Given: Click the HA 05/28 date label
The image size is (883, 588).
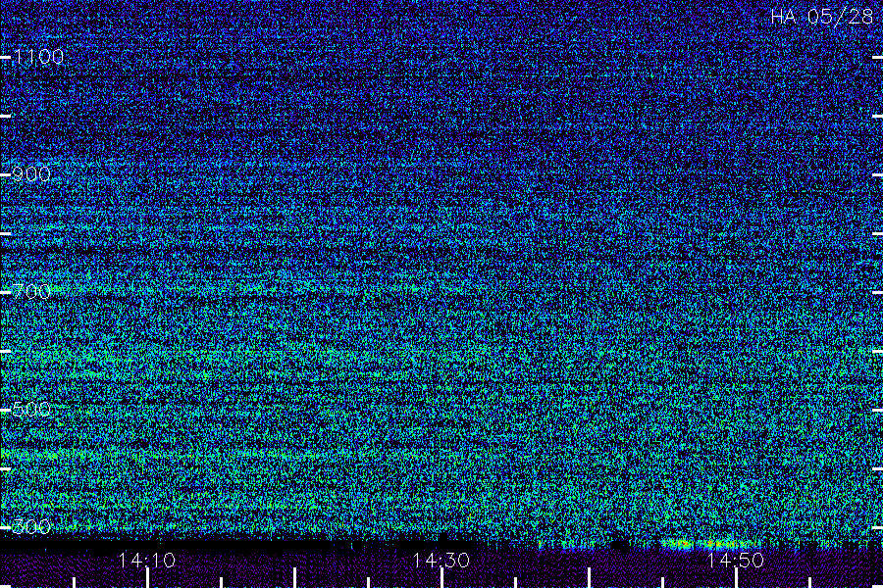Looking at the screenshot, I should pyautogui.click(x=821, y=17).
